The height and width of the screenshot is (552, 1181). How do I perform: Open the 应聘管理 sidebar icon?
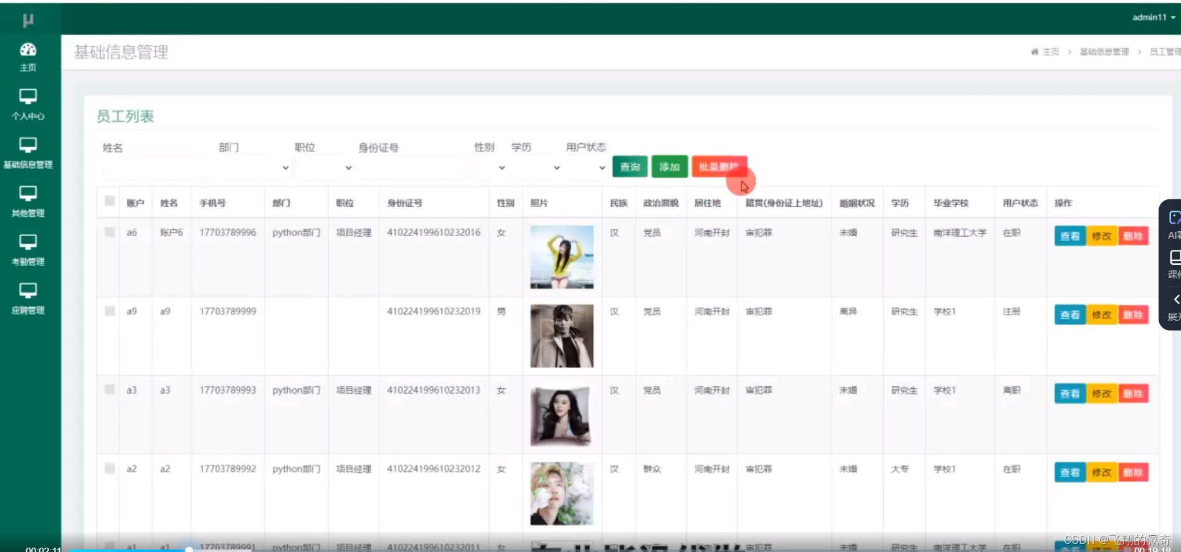click(x=28, y=291)
